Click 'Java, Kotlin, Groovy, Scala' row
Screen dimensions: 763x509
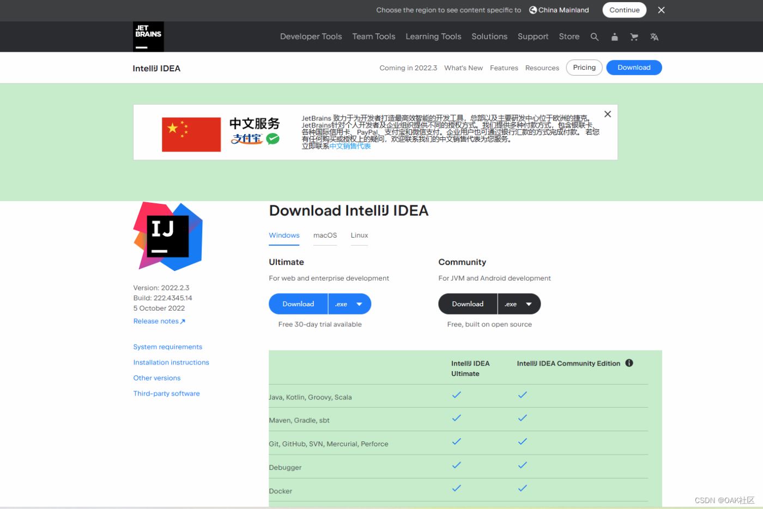point(310,397)
